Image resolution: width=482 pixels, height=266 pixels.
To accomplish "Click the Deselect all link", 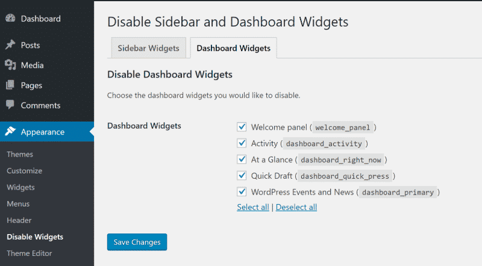I will point(296,207).
